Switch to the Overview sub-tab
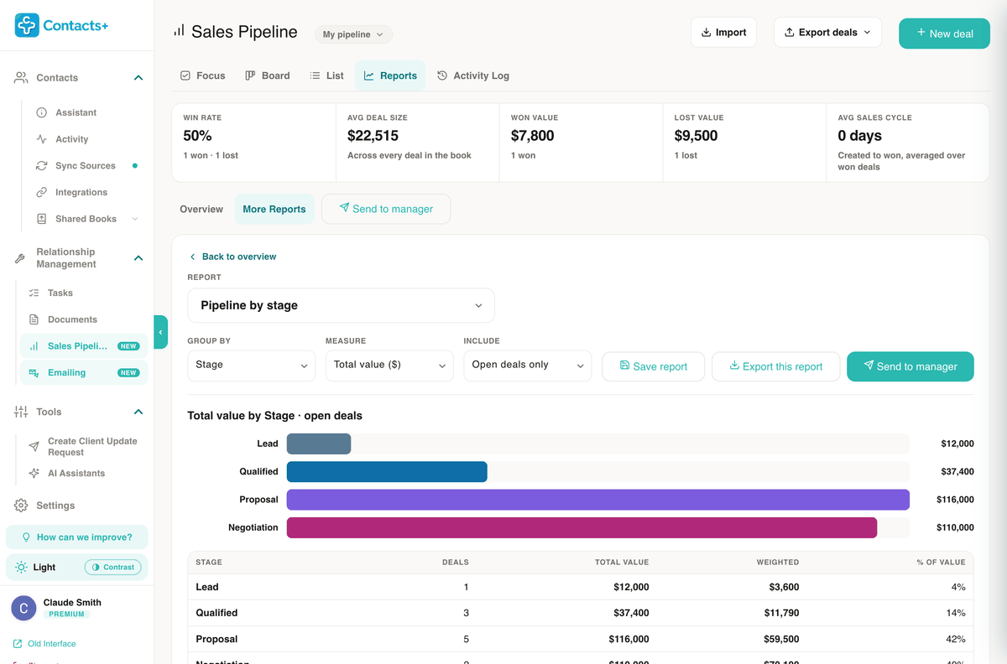 tap(201, 210)
